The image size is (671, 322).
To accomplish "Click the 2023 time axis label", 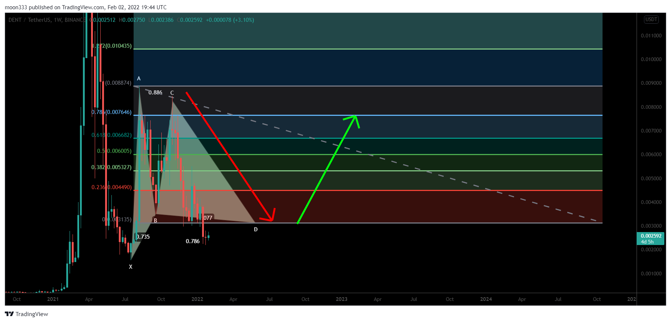I will (x=342, y=299).
